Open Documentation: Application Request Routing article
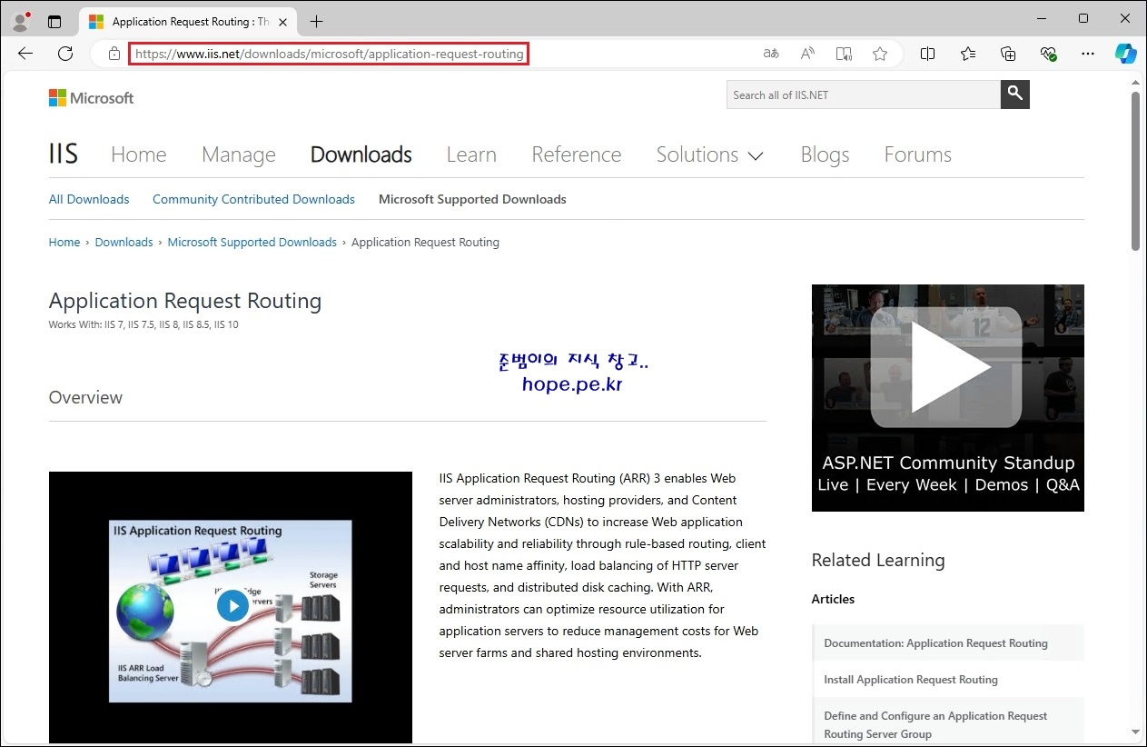The height and width of the screenshot is (747, 1147). (x=935, y=642)
